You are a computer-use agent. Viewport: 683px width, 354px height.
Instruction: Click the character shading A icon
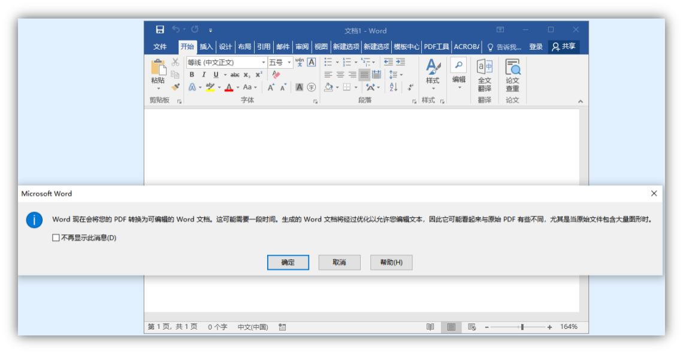[299, 87]
